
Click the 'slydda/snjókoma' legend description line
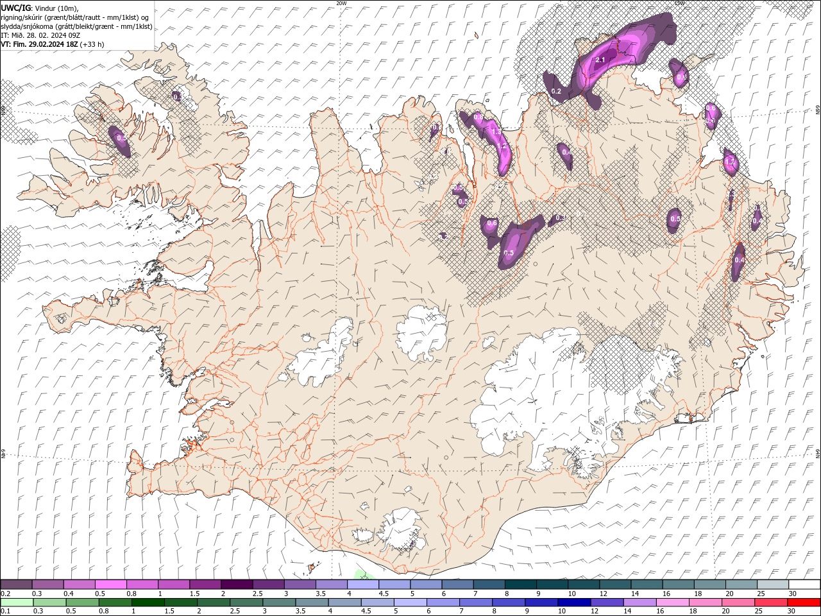[76, 26]
